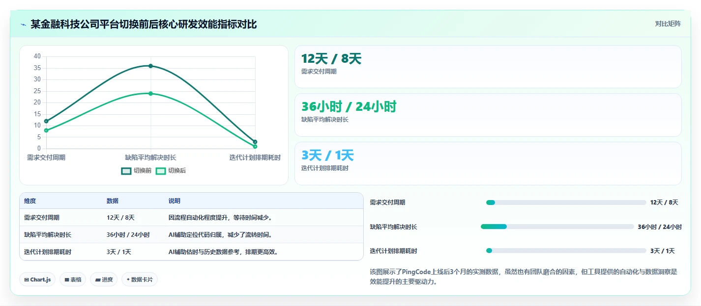Click the 36小时 / 24小时 data card value
The width and height of the screenshot is (701, 306).
click(349, 106)
